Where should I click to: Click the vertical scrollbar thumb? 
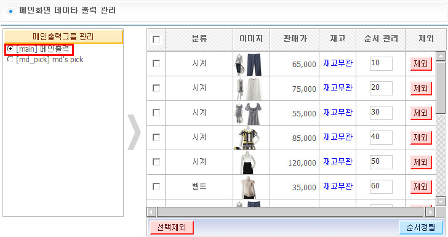[441, 88]
